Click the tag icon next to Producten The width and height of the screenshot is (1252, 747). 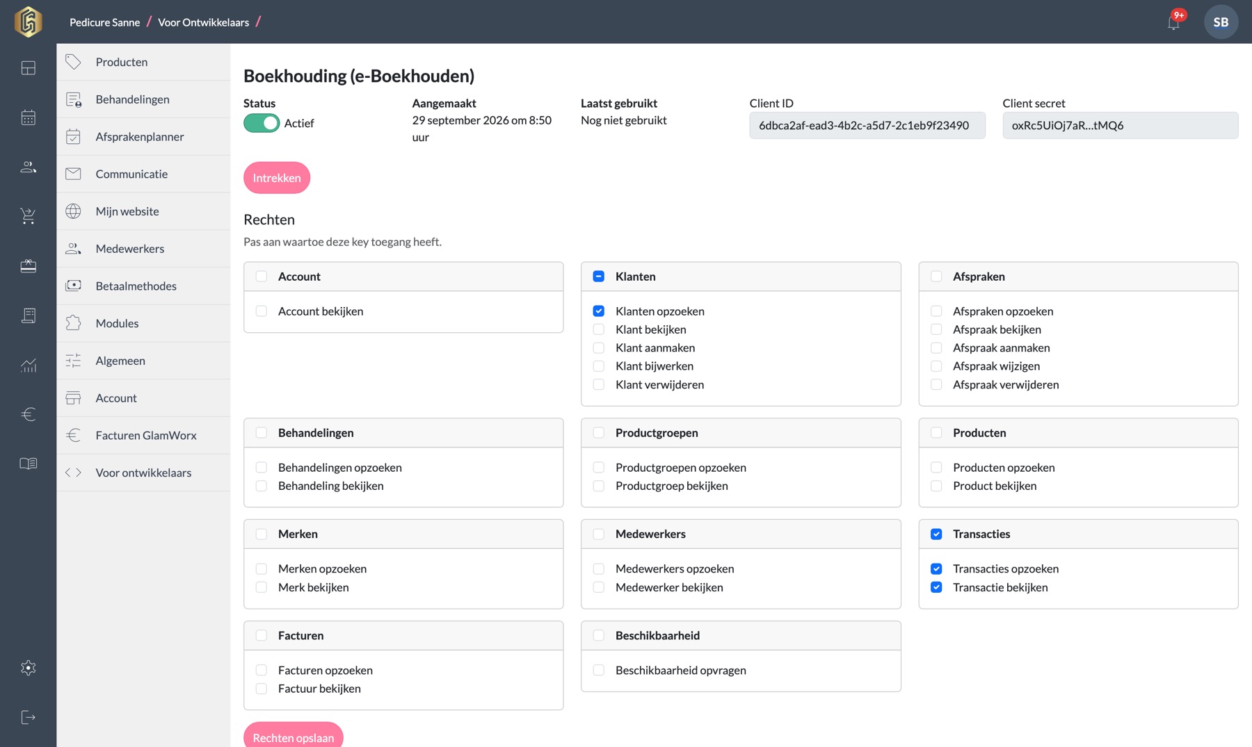click(73, 62)
